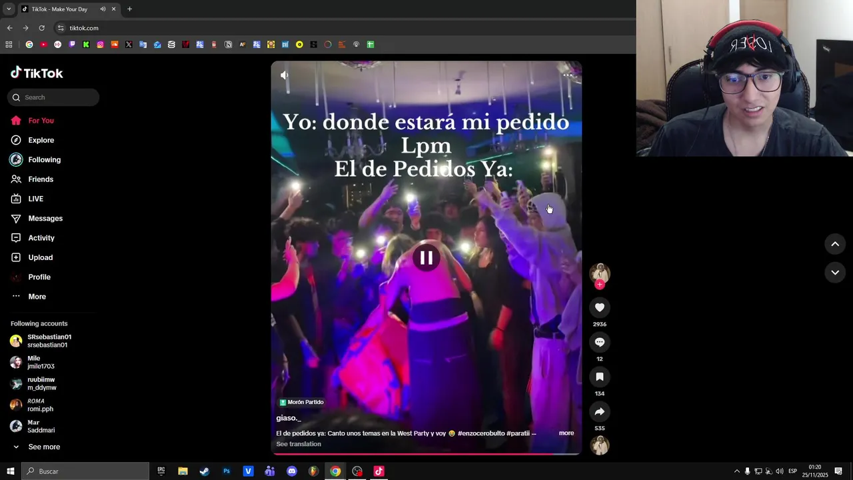The height and width of the screenshot is (480, 853).
Task: Mute the TikTok tab audio icon
Action: tap(103, 9)
